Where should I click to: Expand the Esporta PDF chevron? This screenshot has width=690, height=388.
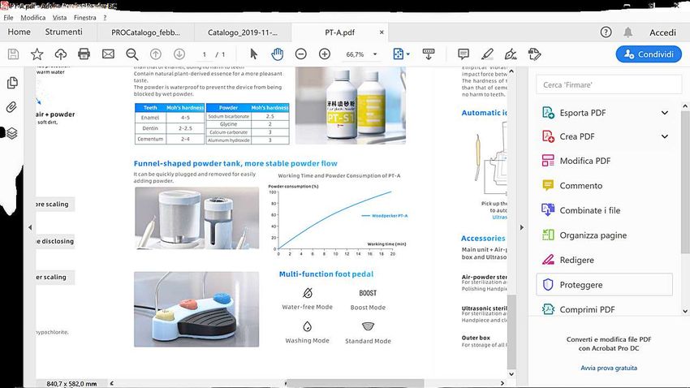click(665, 113)
